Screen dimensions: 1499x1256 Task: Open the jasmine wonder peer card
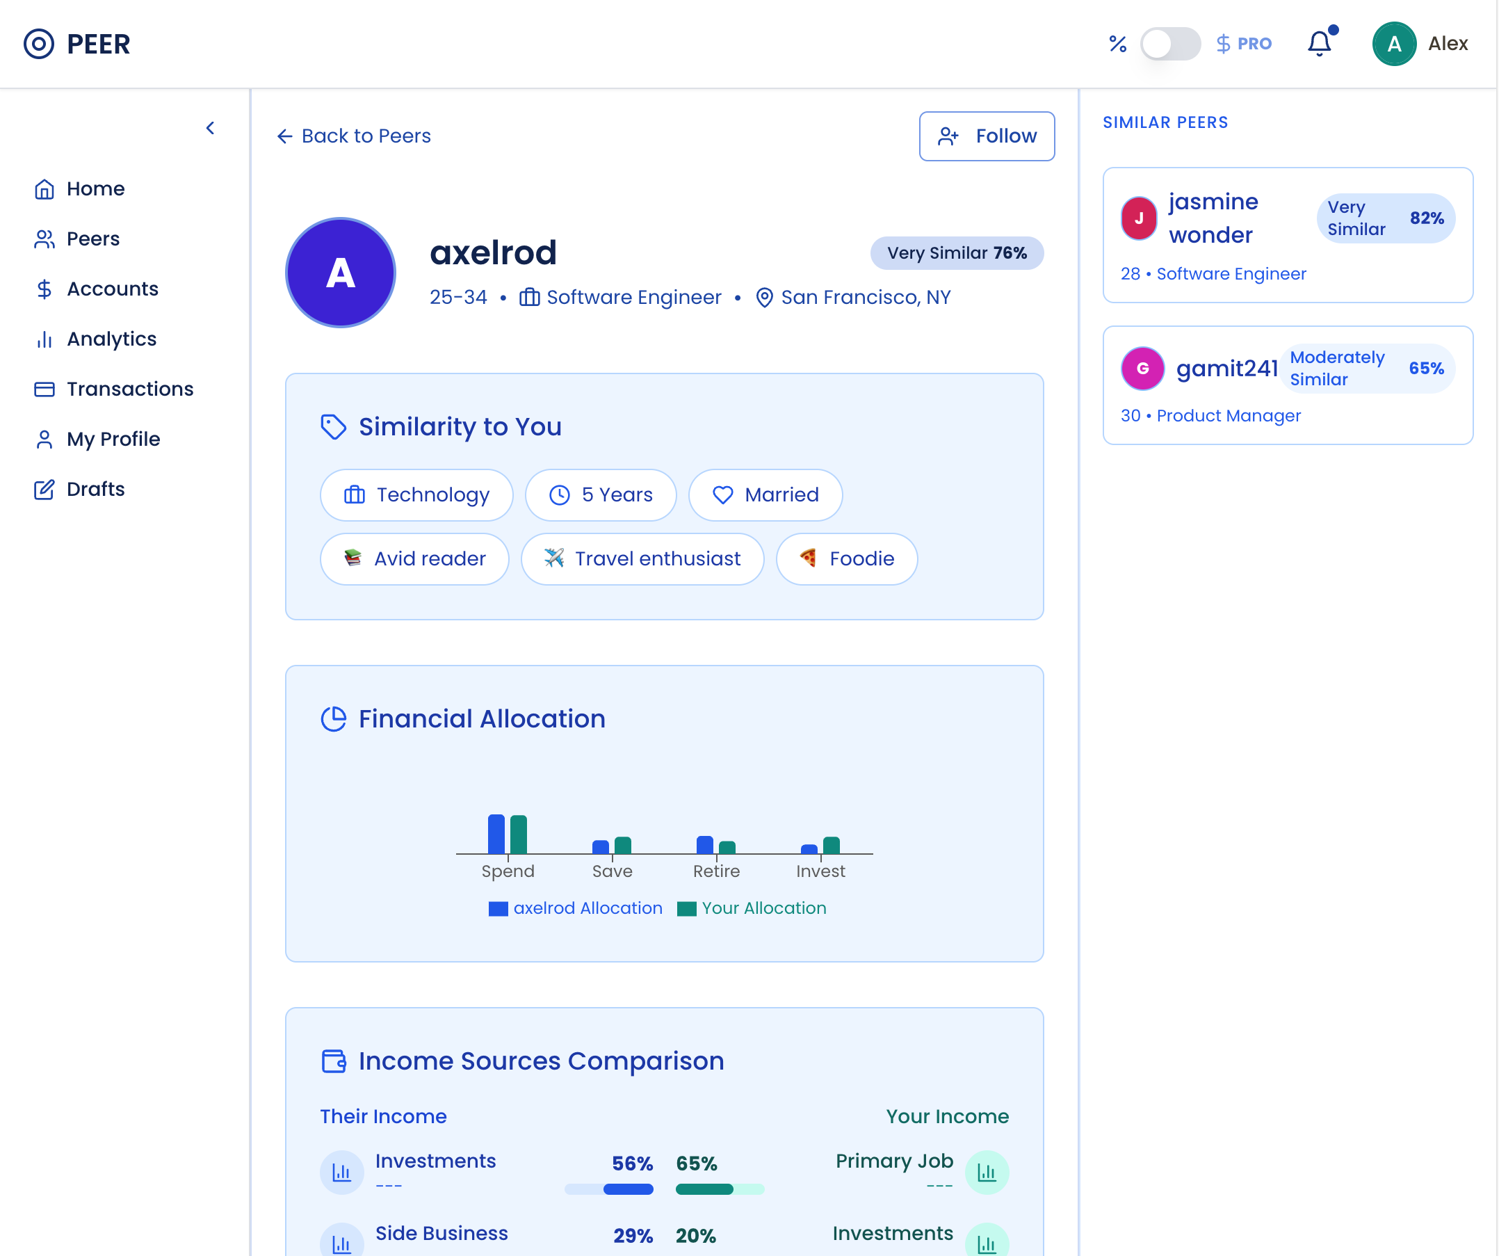[x=1287, y=235]
